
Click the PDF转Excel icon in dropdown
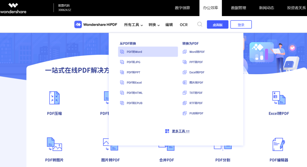122,82
